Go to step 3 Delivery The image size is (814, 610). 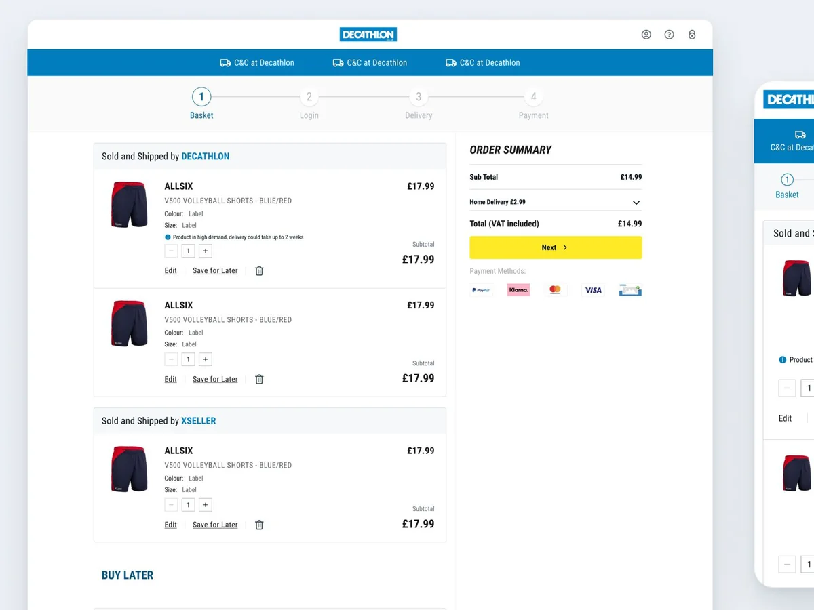(x=419, y=104)
